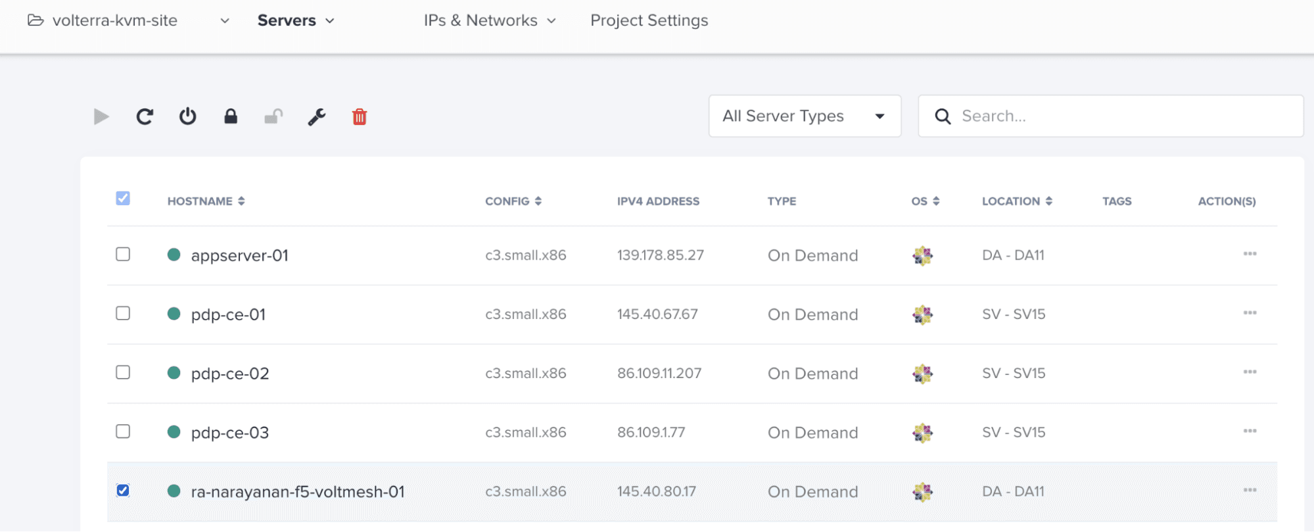Click the unlock servers icon
1314x532 pixels.
(x=273, y=116)
